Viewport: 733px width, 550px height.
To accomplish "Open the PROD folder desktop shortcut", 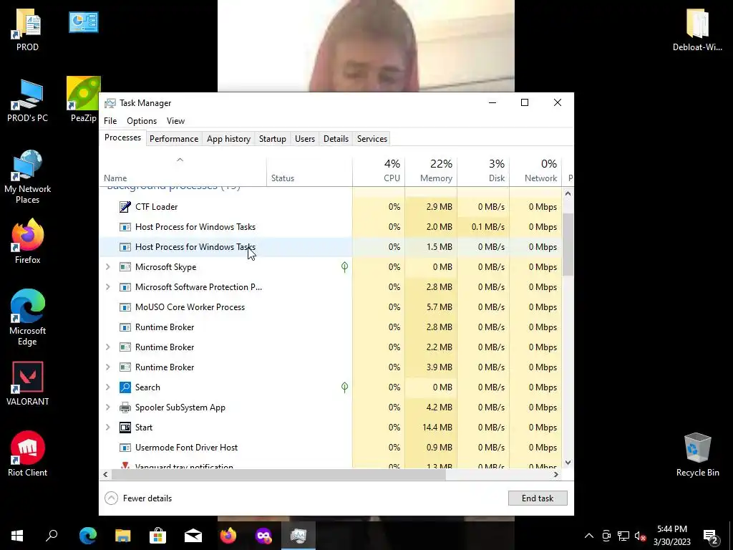I will coord(27,29).
